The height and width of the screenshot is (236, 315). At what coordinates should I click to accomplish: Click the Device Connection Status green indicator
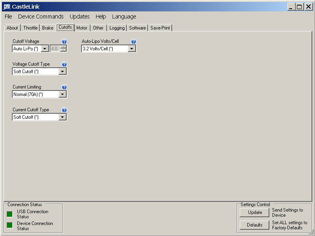[10, 226]
